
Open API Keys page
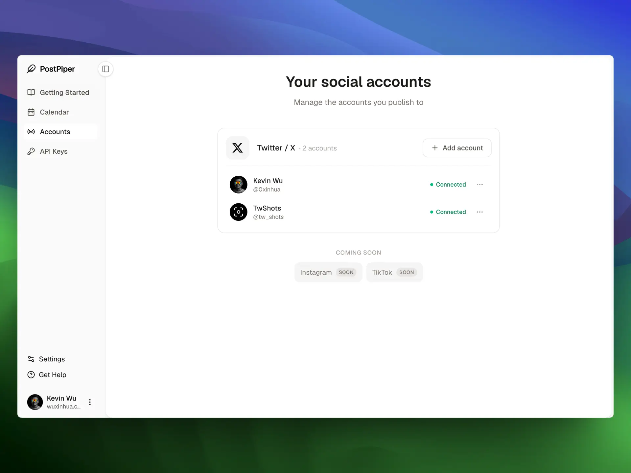[60, 151]
